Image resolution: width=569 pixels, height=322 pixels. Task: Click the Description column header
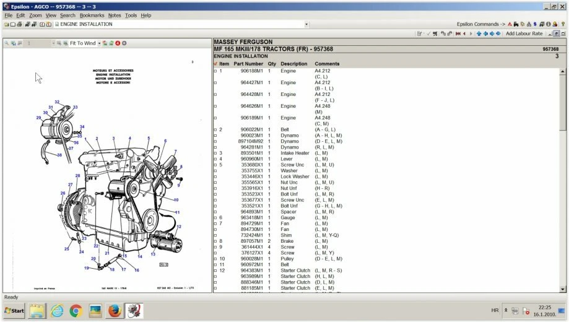coord(293,64)
